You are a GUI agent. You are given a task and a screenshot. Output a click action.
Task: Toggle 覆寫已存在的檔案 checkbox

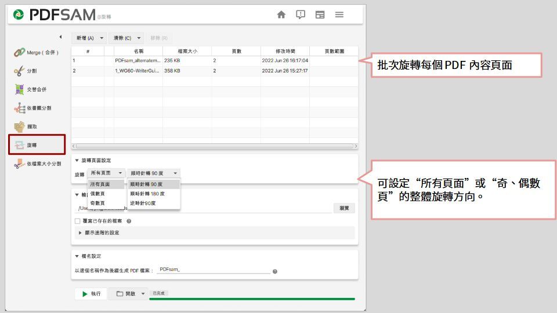point(78,221)
